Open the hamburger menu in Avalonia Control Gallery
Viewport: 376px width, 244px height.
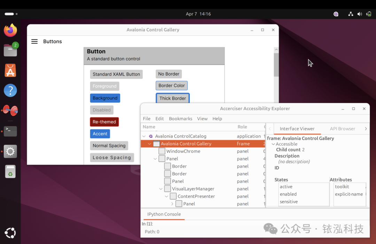tap(34, 41)
